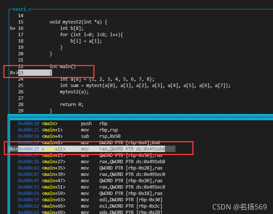The height and width of the screenshot is (214, 273).
Task: Click operand 'rax,QWORD PTR ds:0x491eb8'
Action: point(132,162)
